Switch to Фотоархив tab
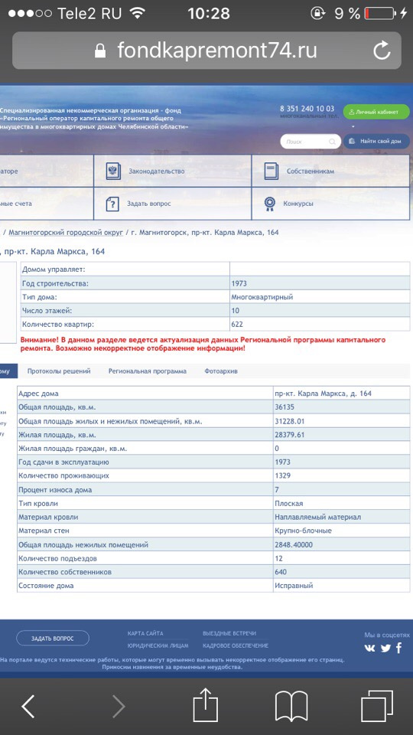413x735 pixels. click(x=221, y=371)
